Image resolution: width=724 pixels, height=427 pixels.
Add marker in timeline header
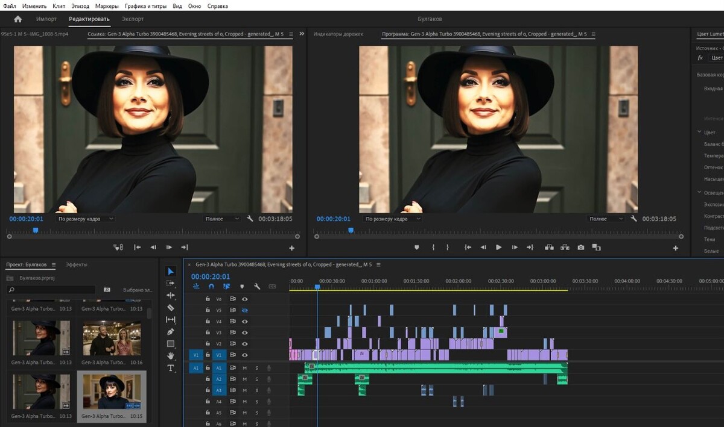[x=242, y=287]
